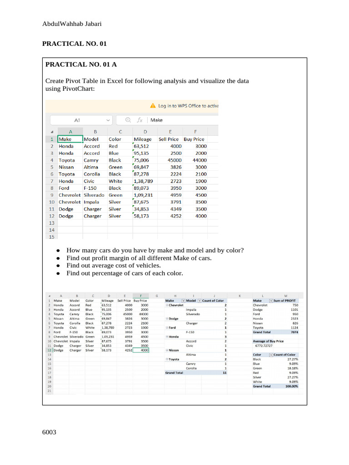Click the warning triangle icon in WPS banner

[x=153, y=105]
